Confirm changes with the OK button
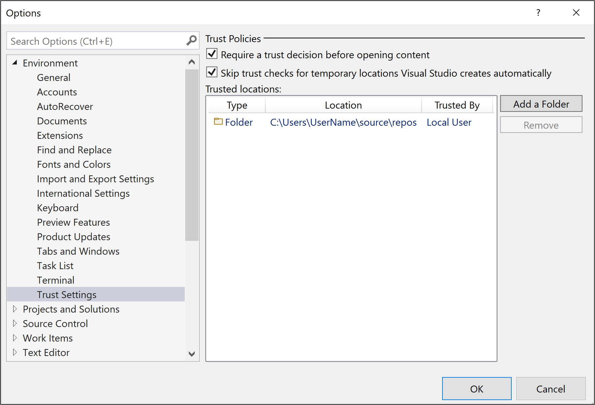The width and height of the screenshot is (595, 405). (x=476, y=389)
